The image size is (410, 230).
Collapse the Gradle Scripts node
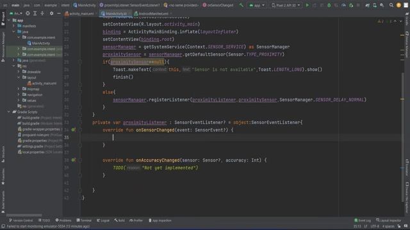tap(9, 112)
